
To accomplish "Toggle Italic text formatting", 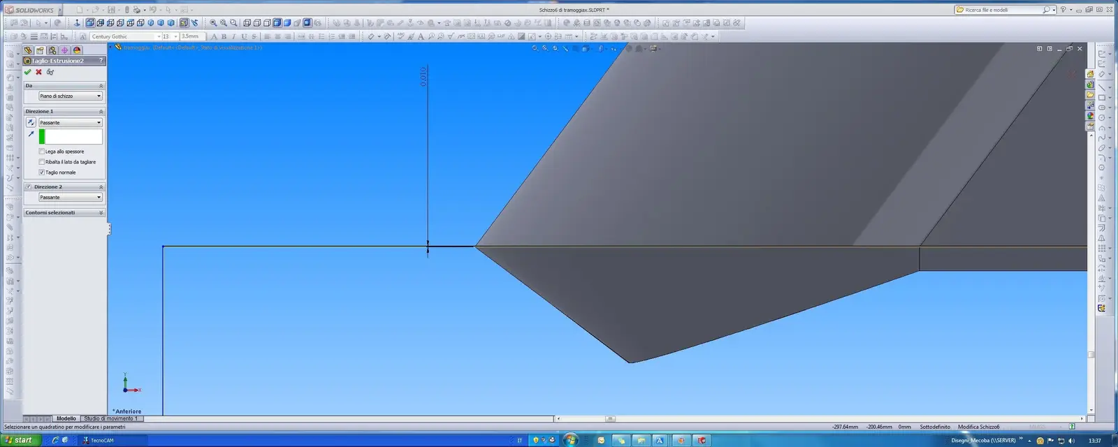I will [x=233, y=36].
